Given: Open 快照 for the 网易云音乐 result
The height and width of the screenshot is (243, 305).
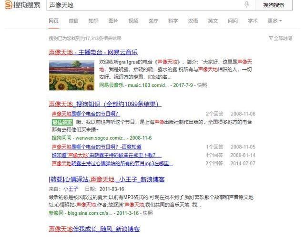Looking at the screenshot, I should (202, 85).
